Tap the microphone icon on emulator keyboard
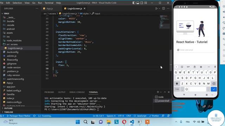Screen dimensions: 225x126 (215, 67)
